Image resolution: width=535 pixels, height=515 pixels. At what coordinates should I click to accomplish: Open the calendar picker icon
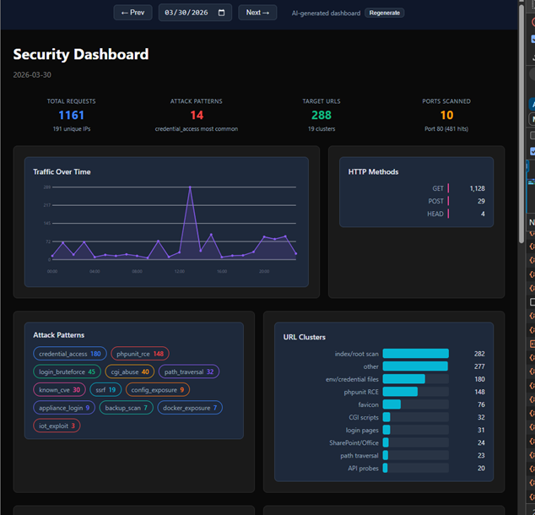click(221, 13)
